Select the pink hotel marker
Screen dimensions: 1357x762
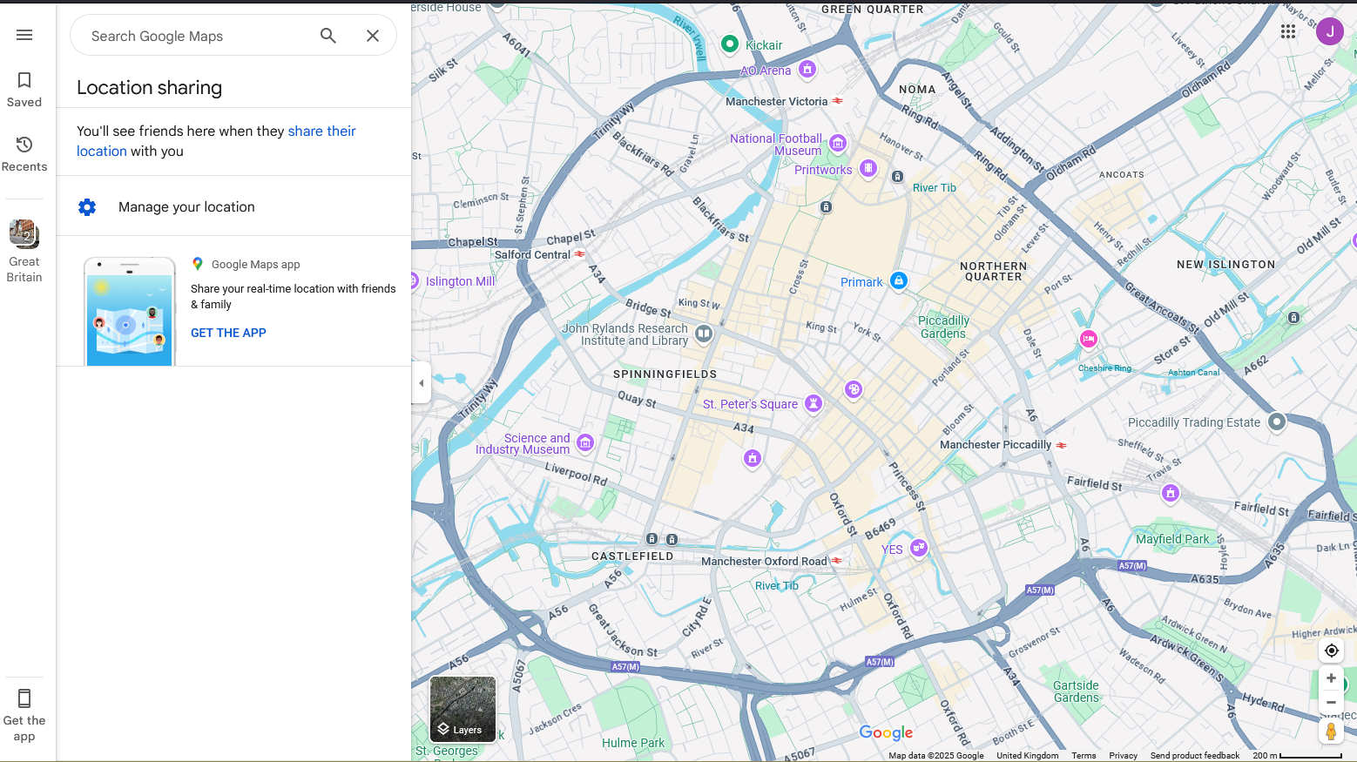(x=1089, y=339)
